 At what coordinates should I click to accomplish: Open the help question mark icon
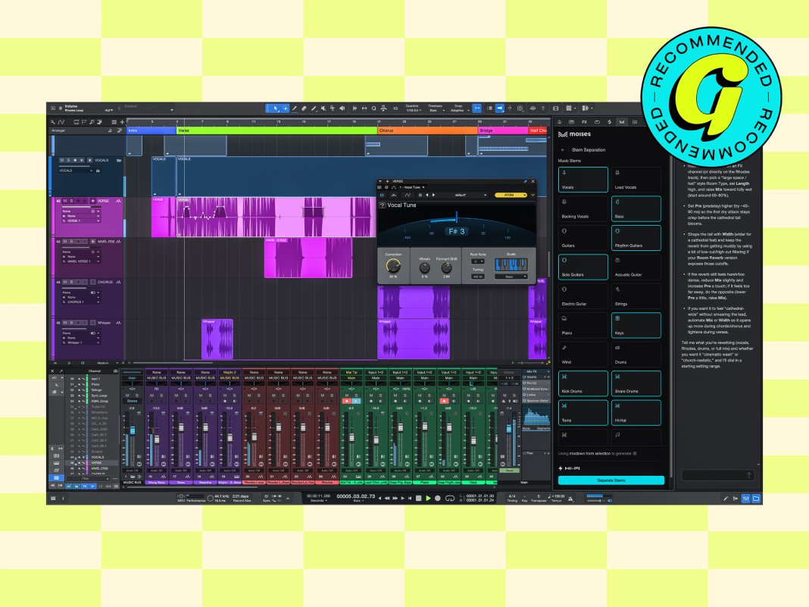coord(543,108)
